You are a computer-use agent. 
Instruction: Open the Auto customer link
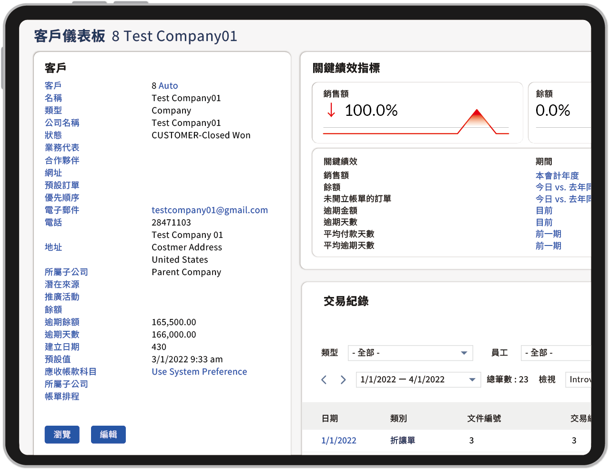pos(168,86)
